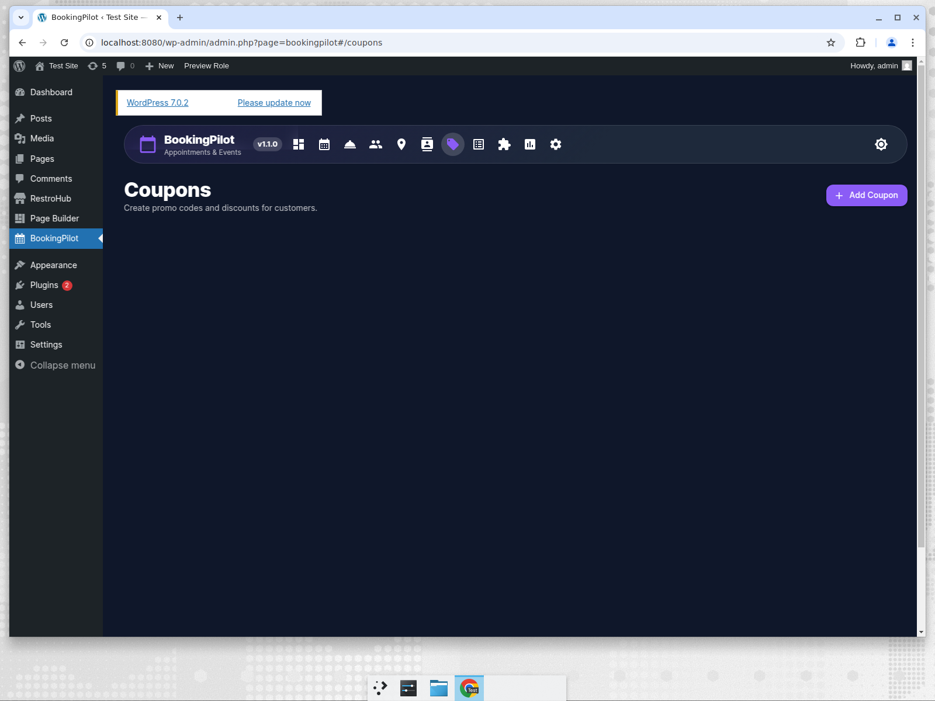This screenshot has height=701, width=935.
Task: Open the comments bubble in admin bar
Action: tap(126, 66)
